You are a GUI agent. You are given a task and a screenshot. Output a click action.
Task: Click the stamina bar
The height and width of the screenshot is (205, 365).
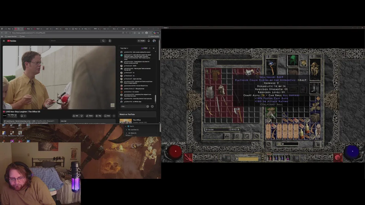coord(248,159)
